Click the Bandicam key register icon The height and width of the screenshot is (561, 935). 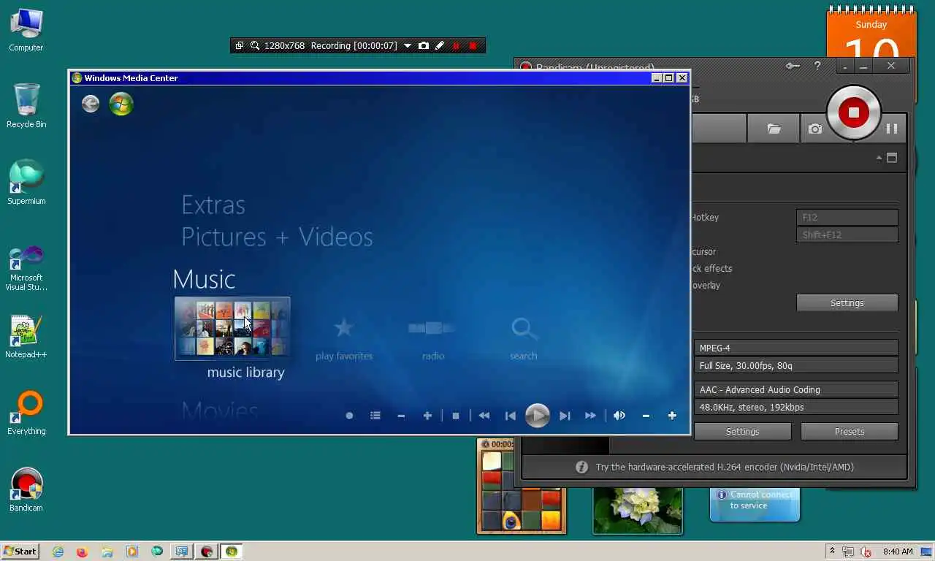[793, 66]
